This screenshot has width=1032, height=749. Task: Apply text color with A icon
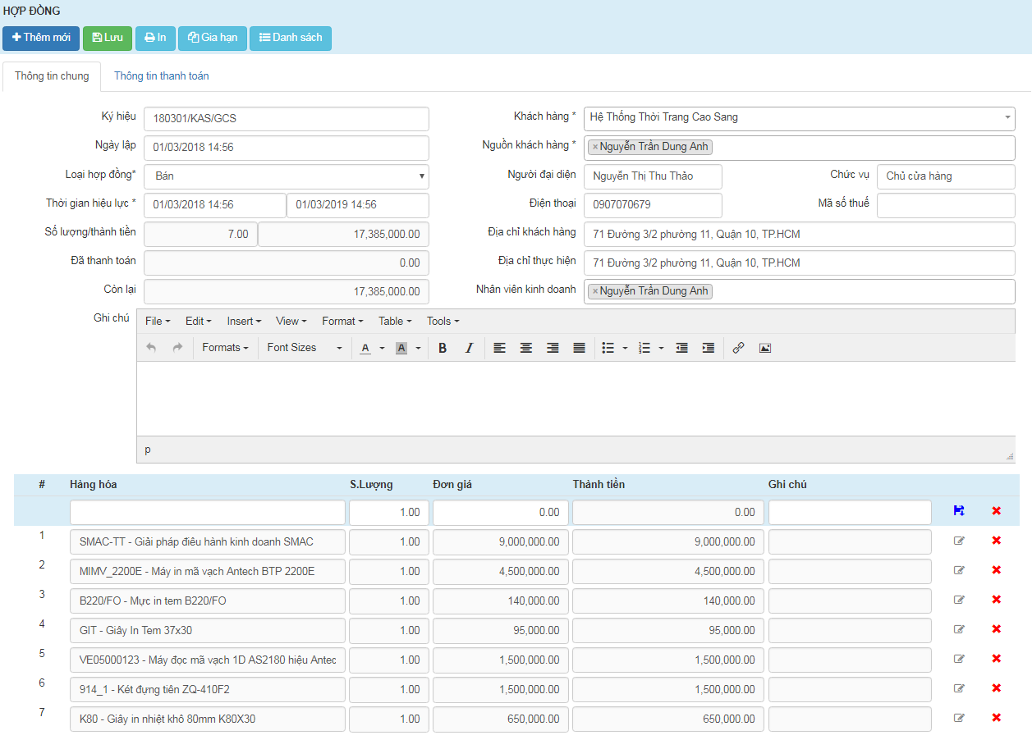coord(365,348)
